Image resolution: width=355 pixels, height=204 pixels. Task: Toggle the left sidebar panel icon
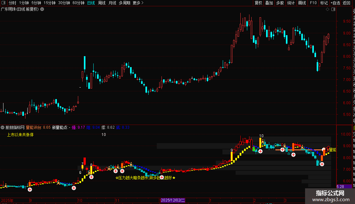click(3, 3)
